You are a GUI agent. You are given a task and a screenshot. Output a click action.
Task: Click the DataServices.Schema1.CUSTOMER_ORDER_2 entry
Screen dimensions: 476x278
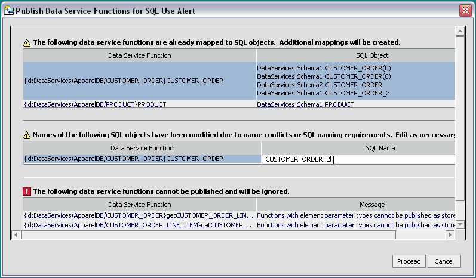(323, 94)
